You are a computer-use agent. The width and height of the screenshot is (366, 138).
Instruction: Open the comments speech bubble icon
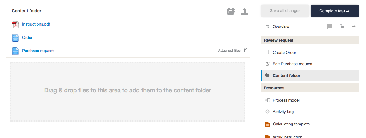tap(330, 26)
